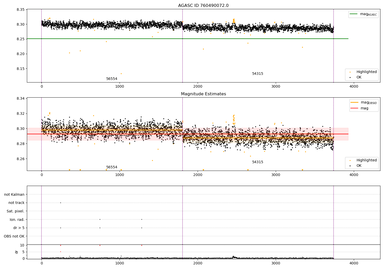Click annotation "56554" in the AGASC ID plot
The height and width of the screenshot is (269, 384).
112,79
